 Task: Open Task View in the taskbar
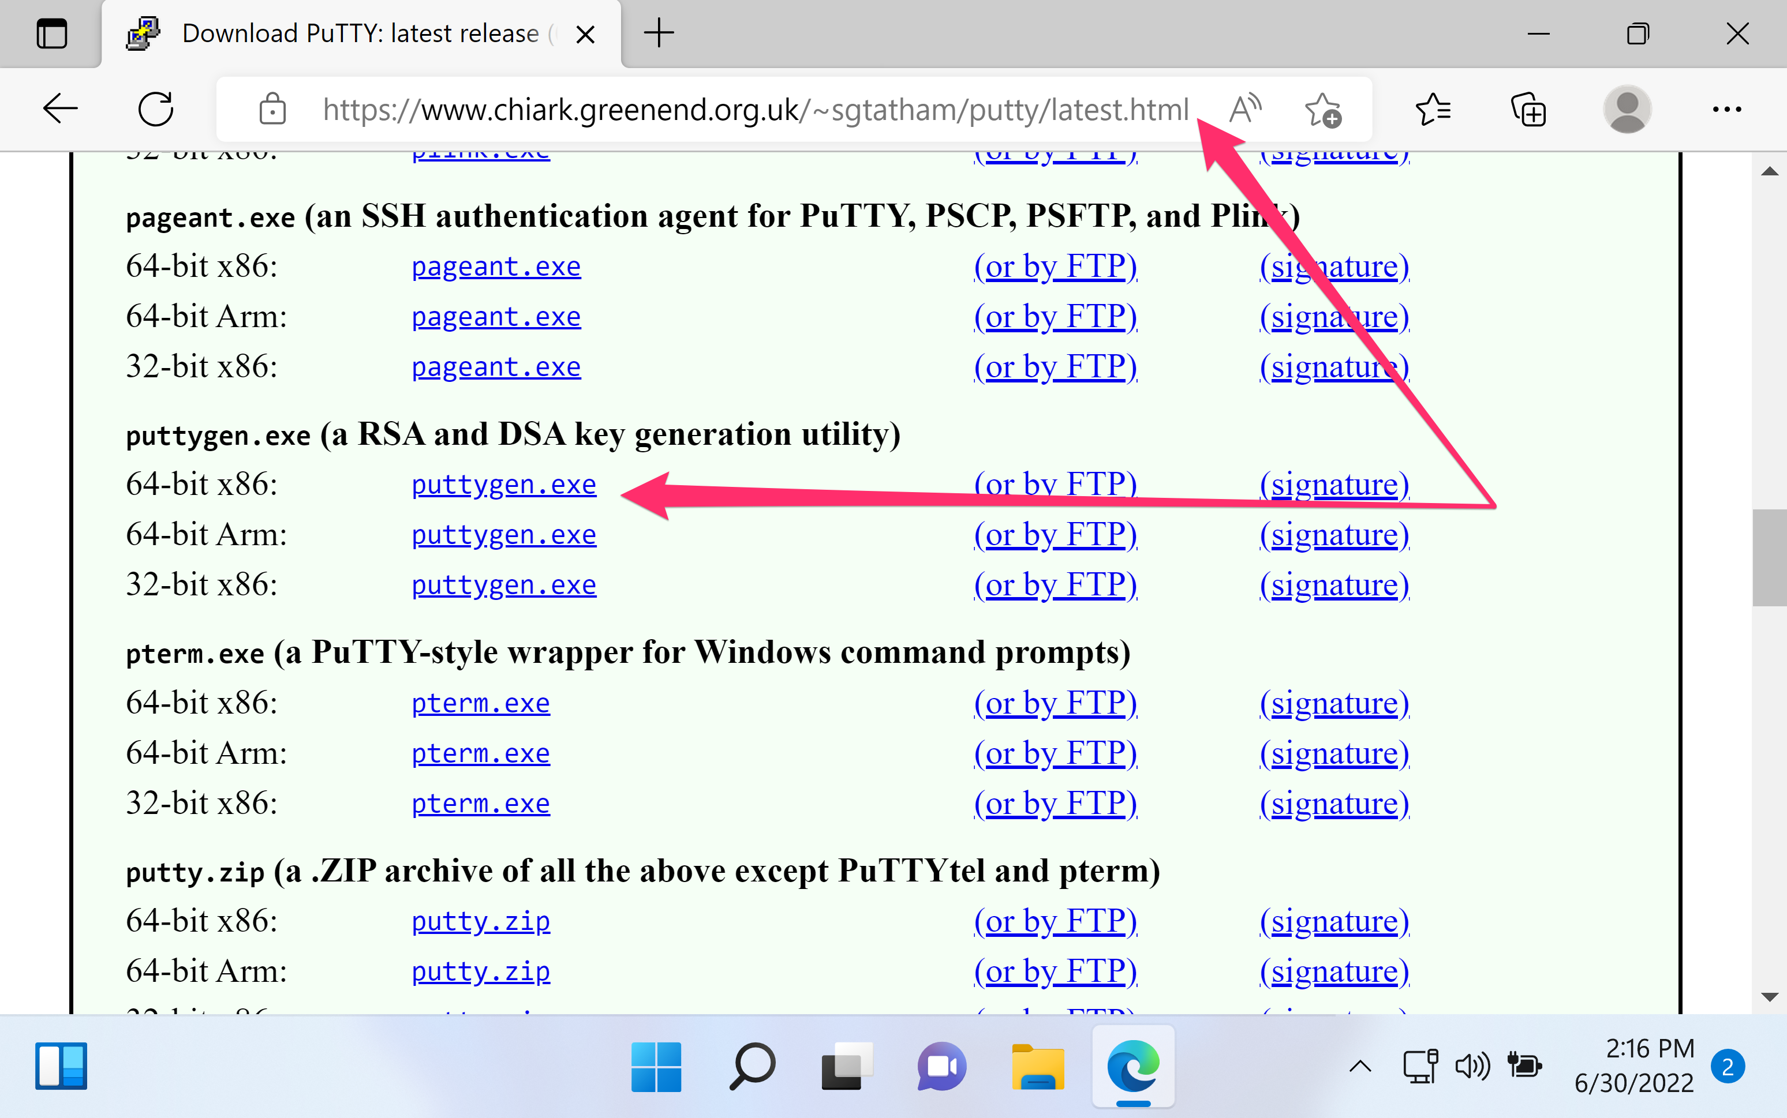pyautogui.click(x=847, y=1066)
